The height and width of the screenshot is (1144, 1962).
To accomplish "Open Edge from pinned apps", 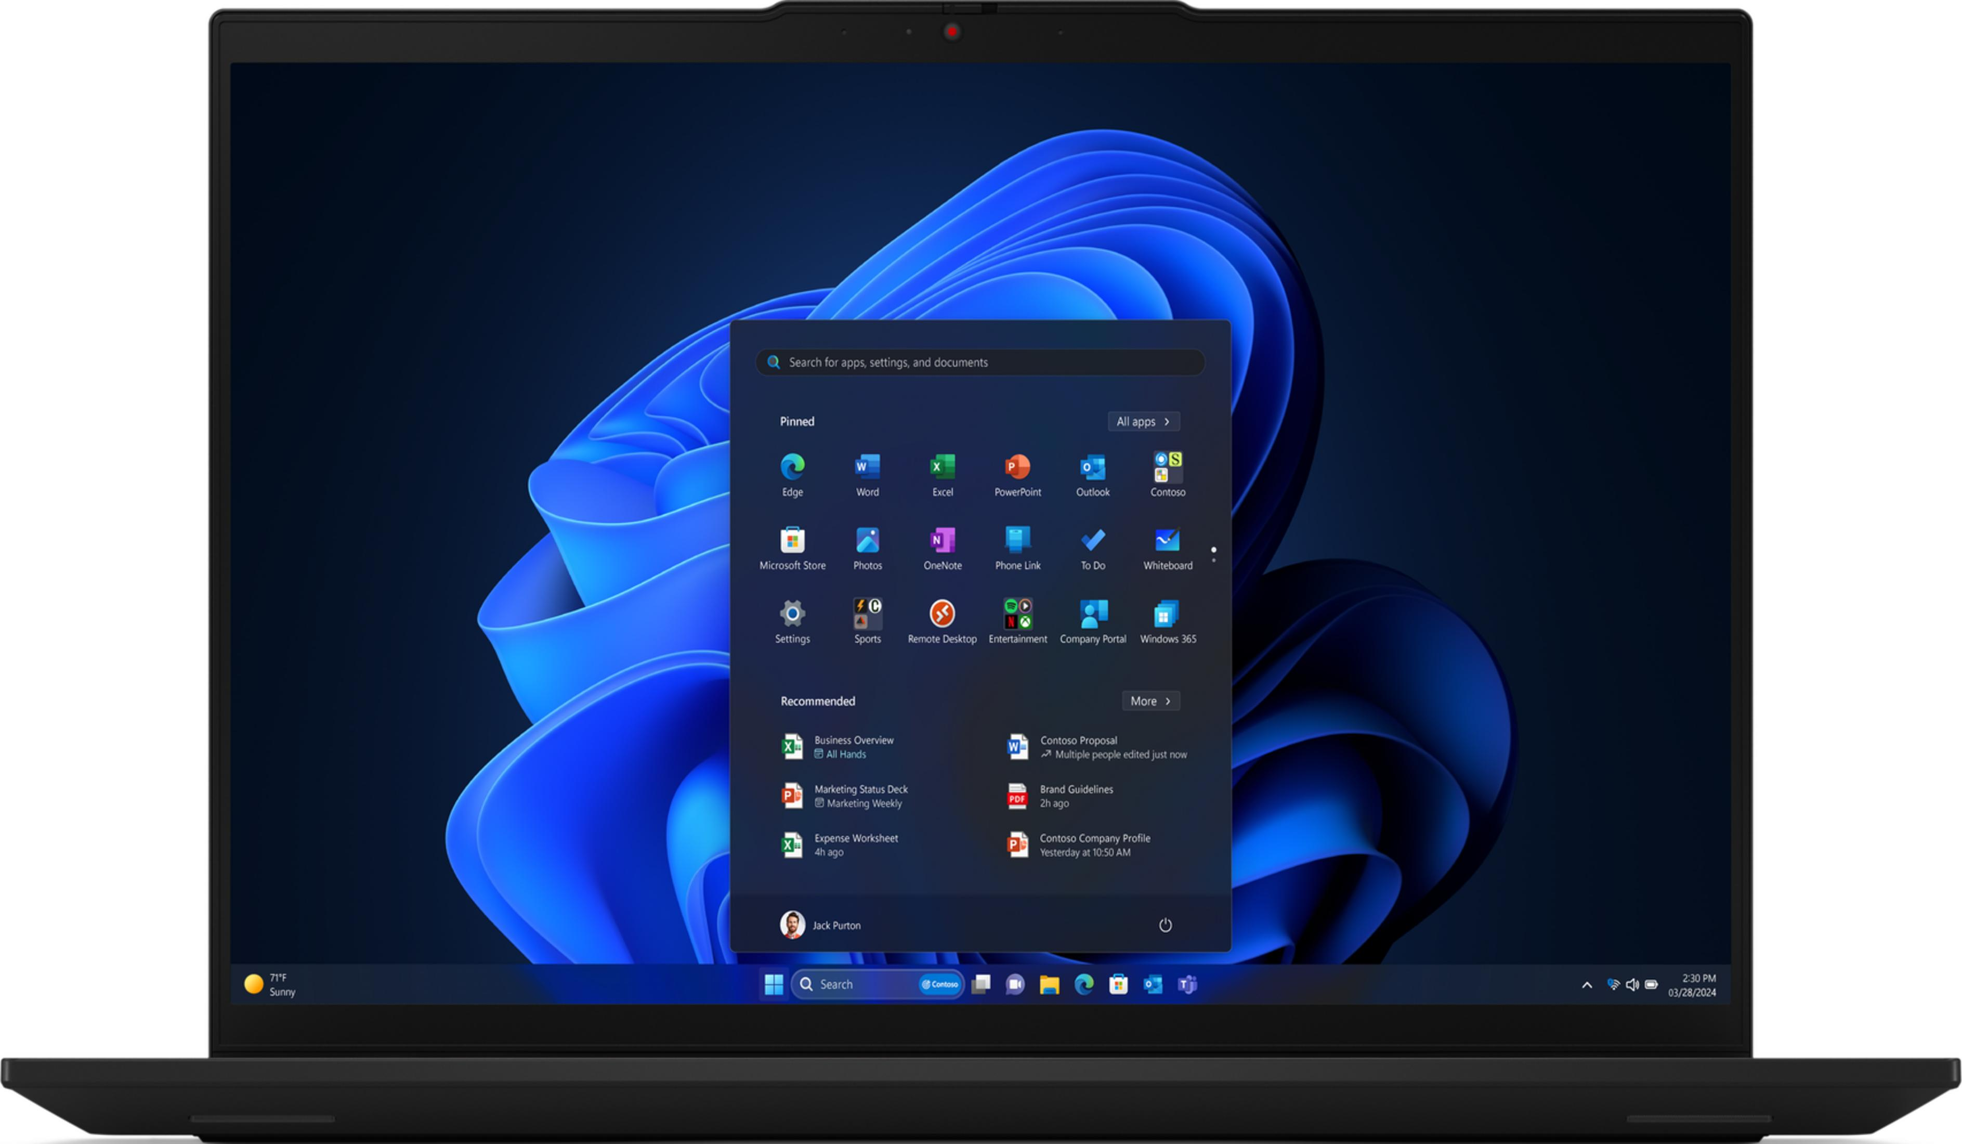I will pos(792,474).
